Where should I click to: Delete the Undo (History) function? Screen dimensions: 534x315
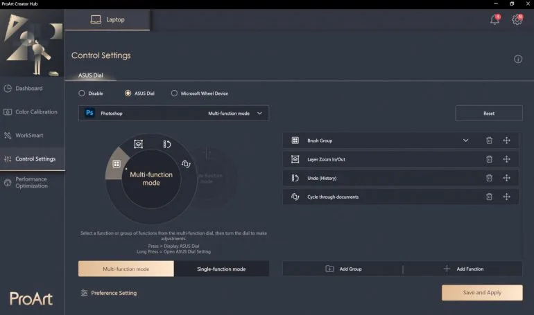pos(489,178)
